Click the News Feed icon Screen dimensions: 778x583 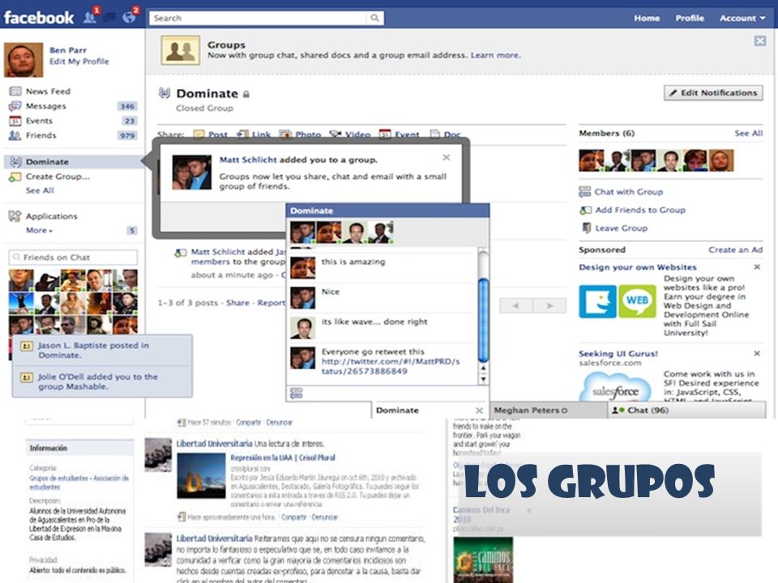(x=15, y=91)
